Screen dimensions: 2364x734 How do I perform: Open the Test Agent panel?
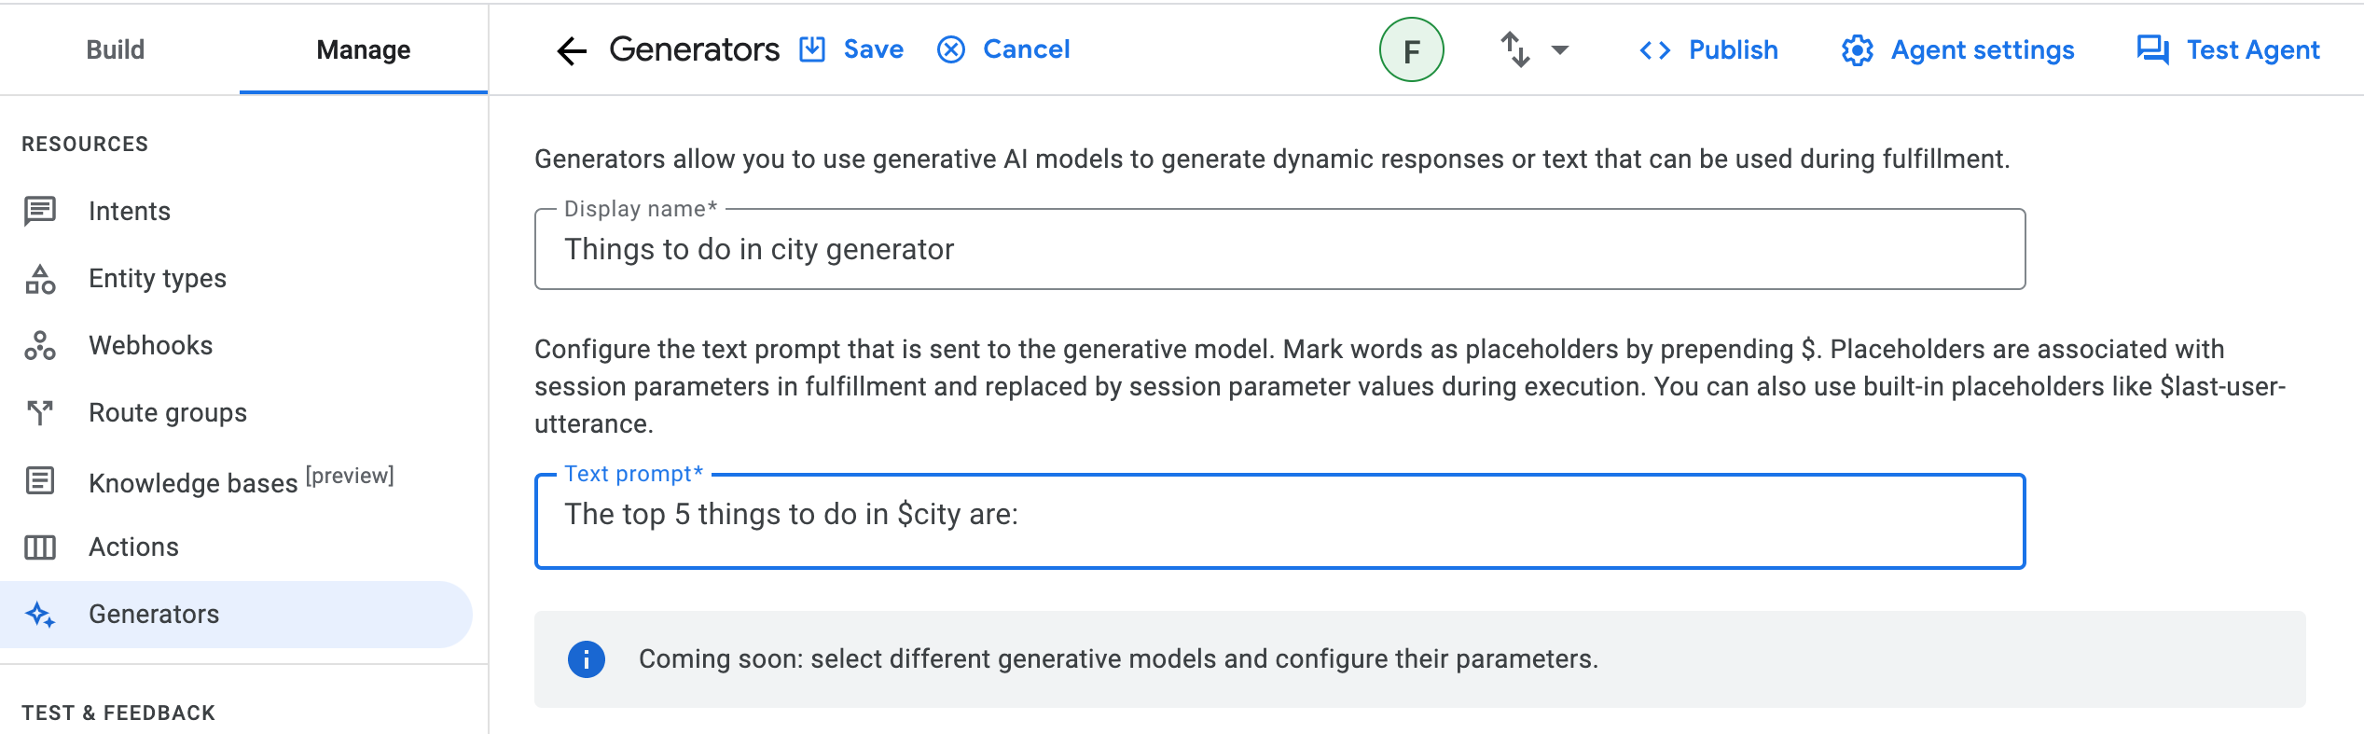click(x=2228, y=50)
